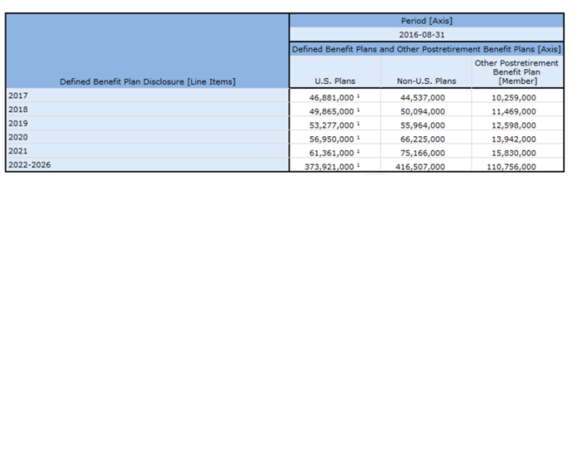This screenshot has height=459, width=572.
Task: Select the 2017 row label
Action: tap(18, 96)
